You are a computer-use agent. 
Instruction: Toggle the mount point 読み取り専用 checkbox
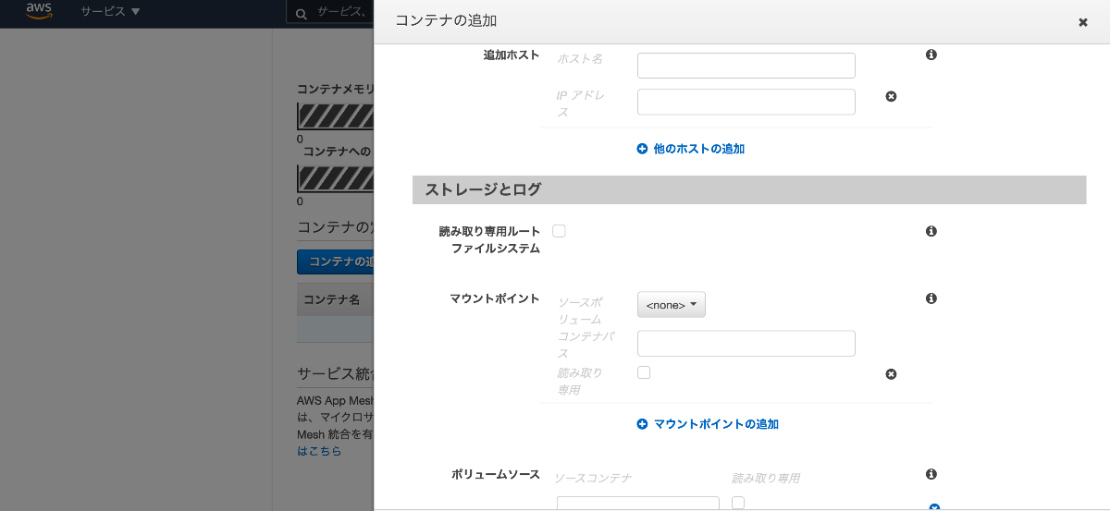point(644,372)
